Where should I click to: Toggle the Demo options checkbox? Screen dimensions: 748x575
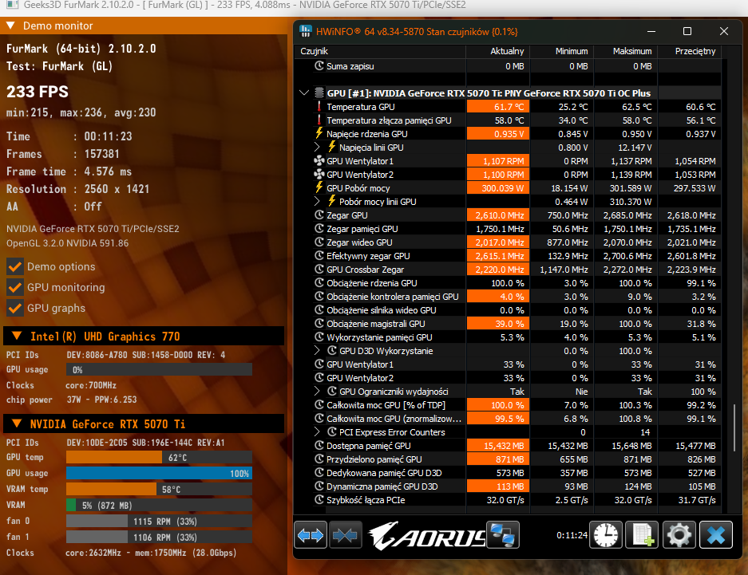tap(15, 266)
